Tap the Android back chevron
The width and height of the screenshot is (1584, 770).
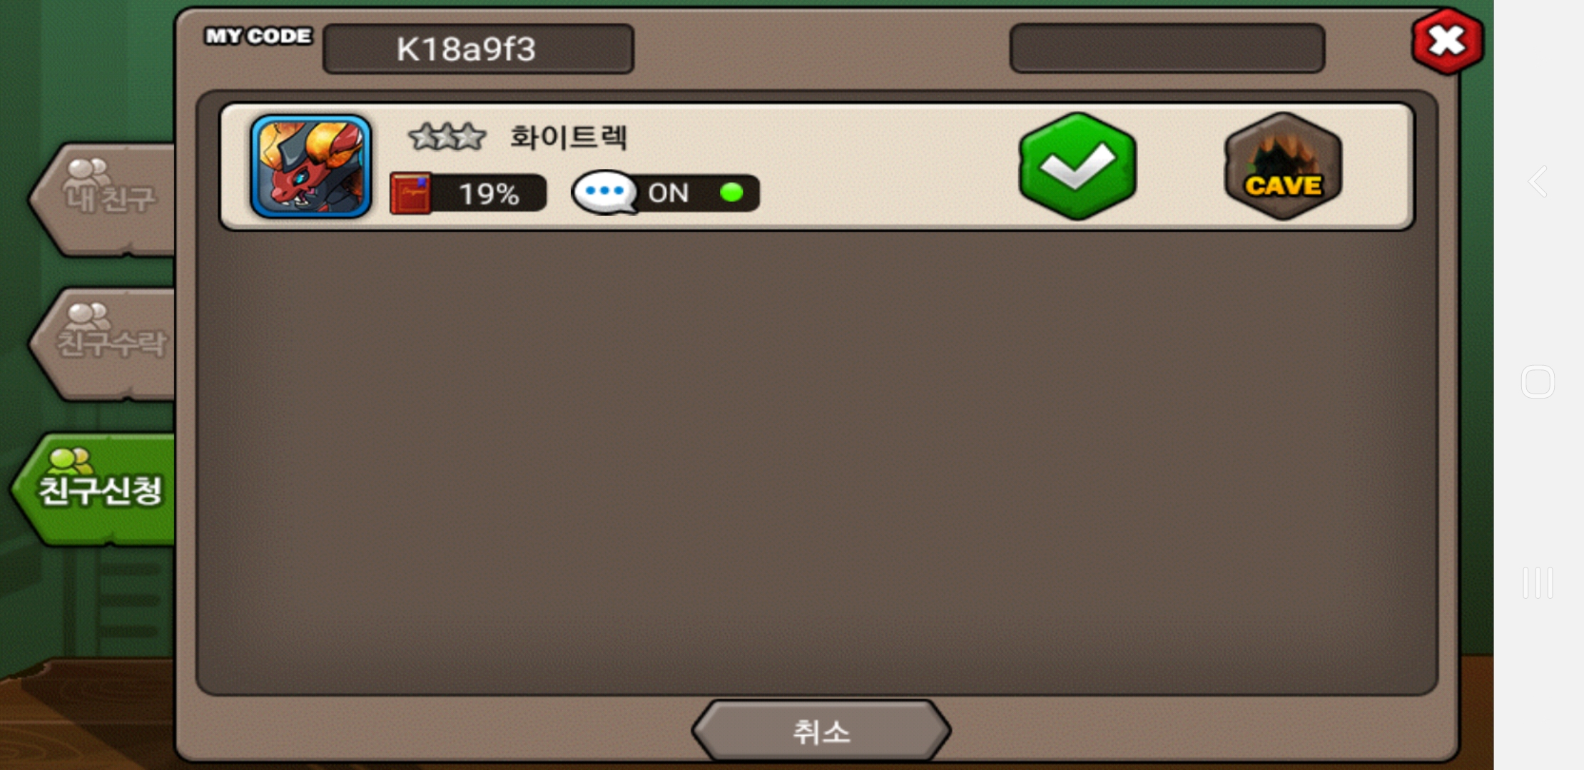click(1538, 182)
